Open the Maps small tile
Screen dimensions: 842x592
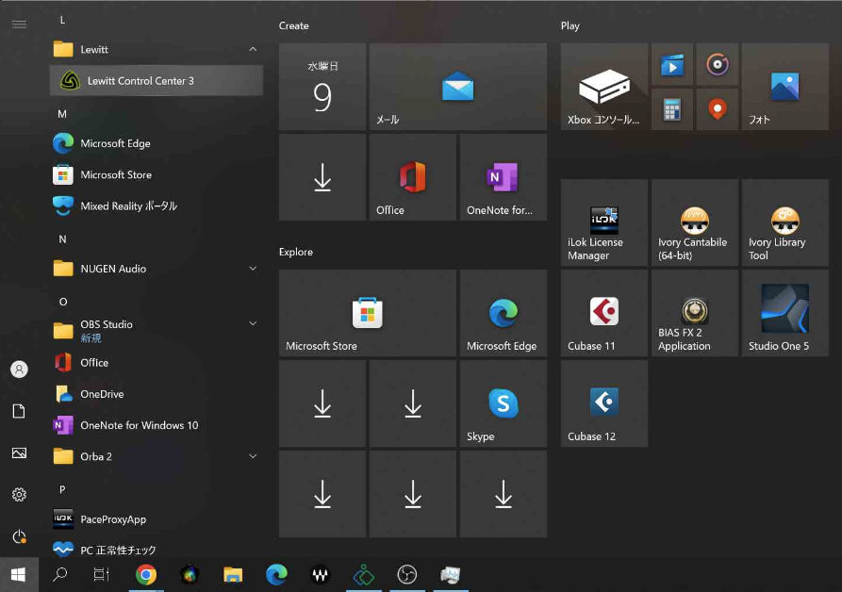[718, 109]
